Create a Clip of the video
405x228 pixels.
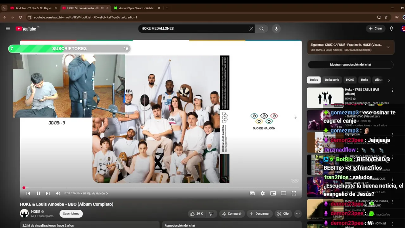(x=283, y=214)
